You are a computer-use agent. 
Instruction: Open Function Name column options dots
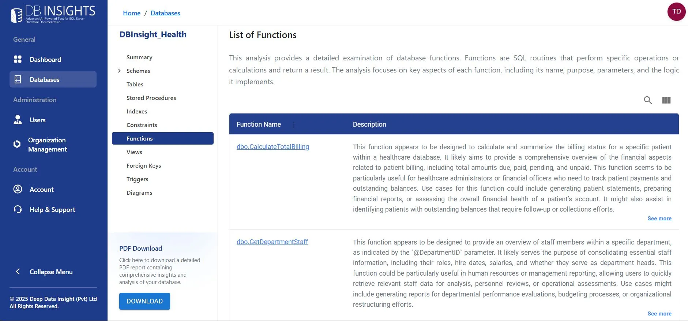click(293, 124)
